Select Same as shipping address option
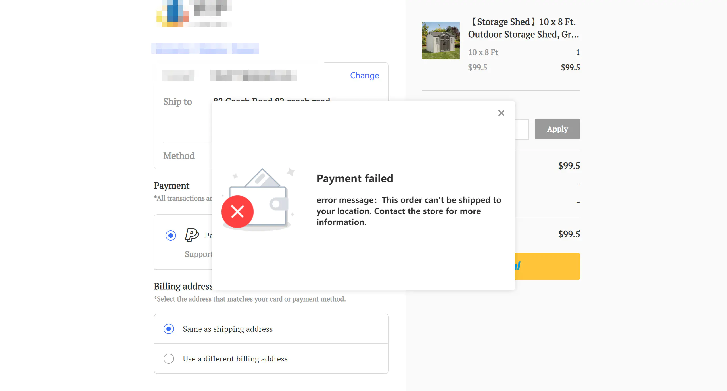Screen dimensions: 727x391 tap(169, 329)
